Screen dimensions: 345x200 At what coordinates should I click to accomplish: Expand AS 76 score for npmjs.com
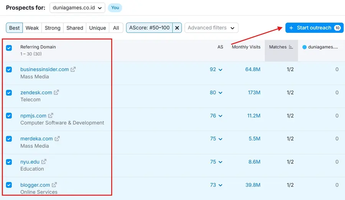(216, 116)
